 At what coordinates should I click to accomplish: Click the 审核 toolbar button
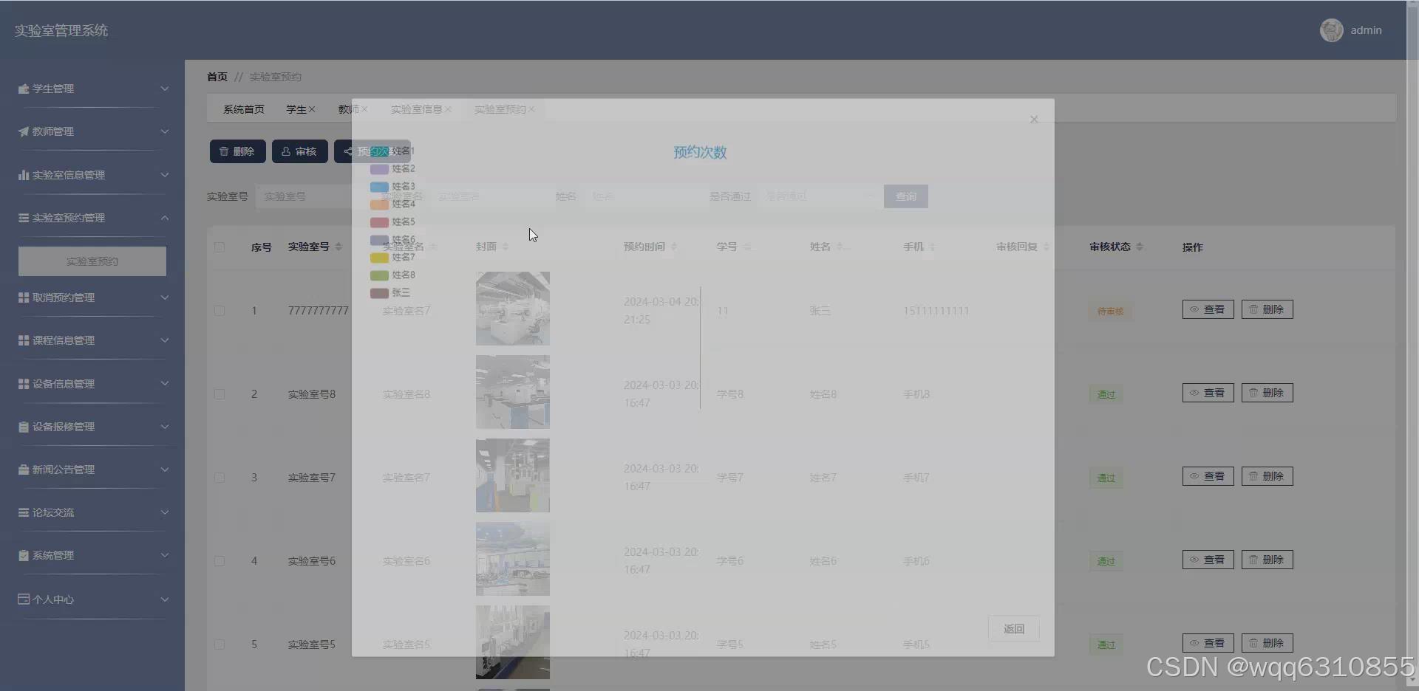point(299,151)
